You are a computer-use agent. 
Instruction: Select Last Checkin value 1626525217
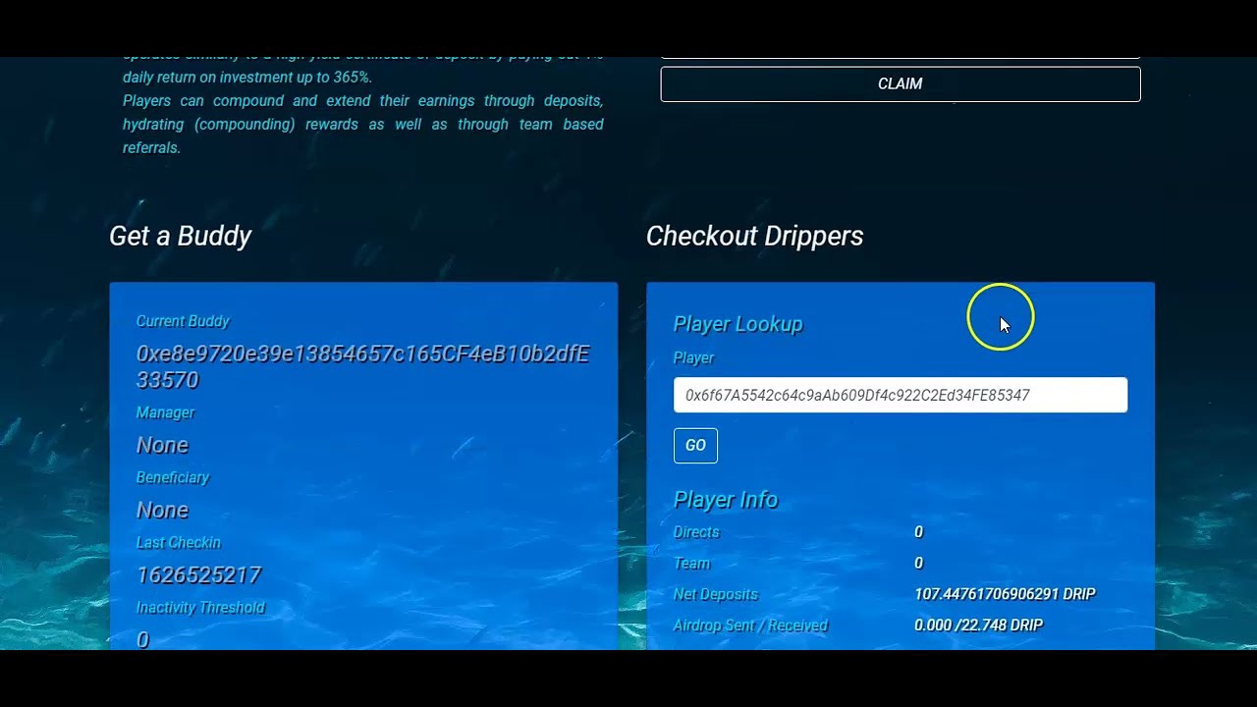[198, 574]
